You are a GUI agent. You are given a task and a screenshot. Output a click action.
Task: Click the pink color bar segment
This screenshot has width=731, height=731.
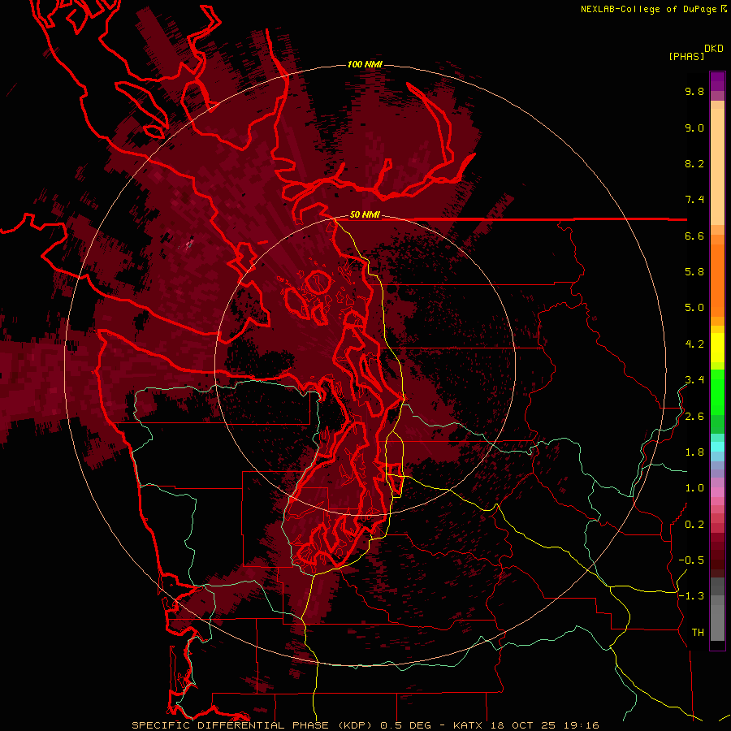[x=717, y=492]
